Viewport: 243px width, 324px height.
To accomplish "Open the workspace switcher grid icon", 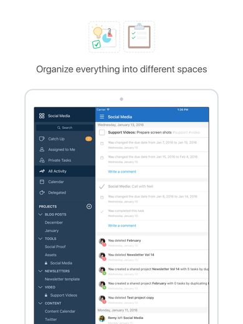I will tap(42, 116).
